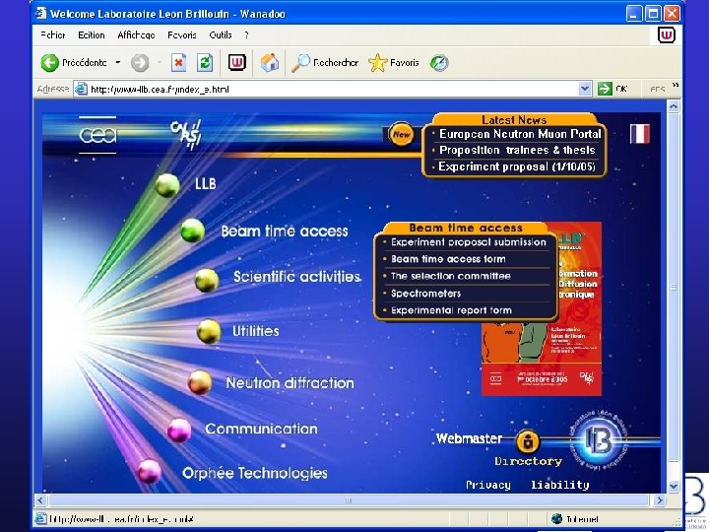
Task: Open Utilities link
Action: tap(255, 331)
